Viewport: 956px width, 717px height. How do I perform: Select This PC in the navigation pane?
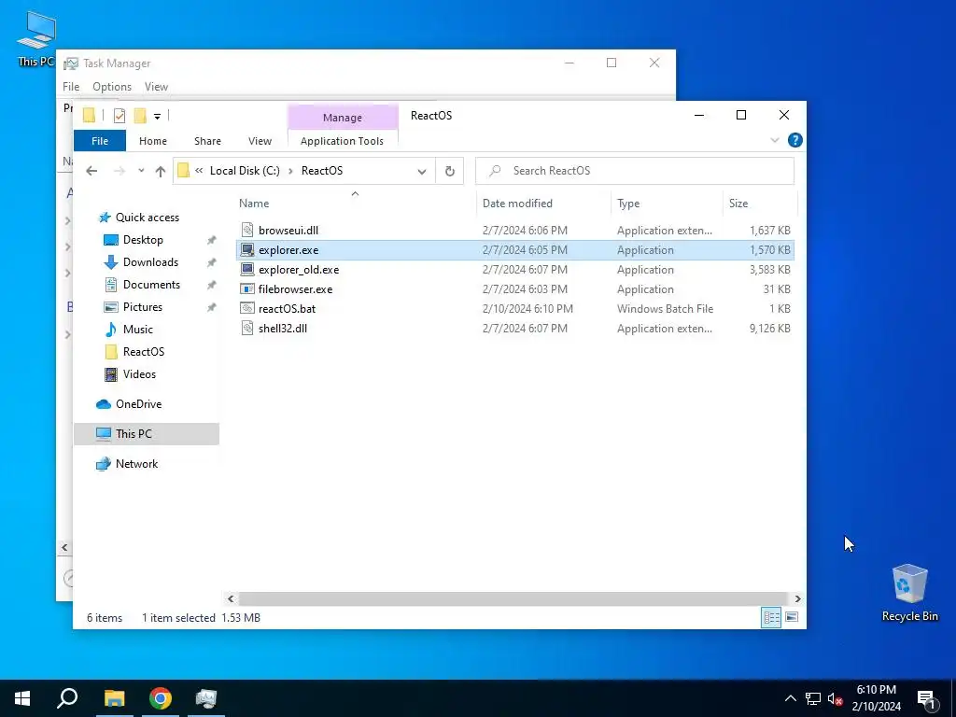click(134, 433)
